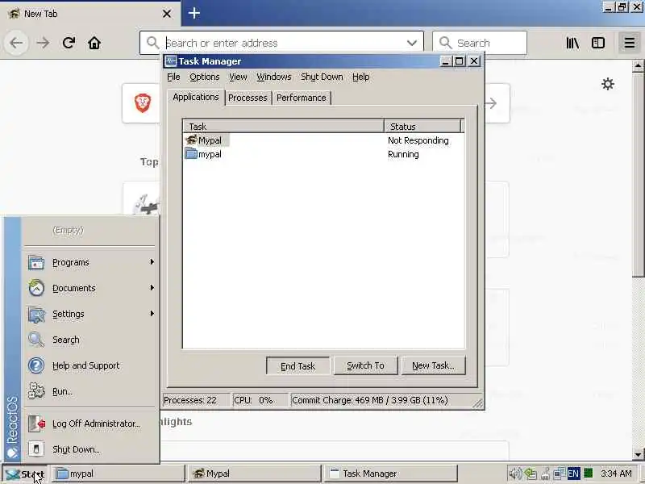This screenshot has width=645, height=484.
Task: Click the Run gears icon
Action: point(36,391)
